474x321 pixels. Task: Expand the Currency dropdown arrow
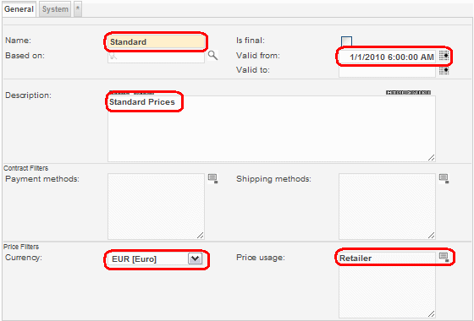point(195,258)
